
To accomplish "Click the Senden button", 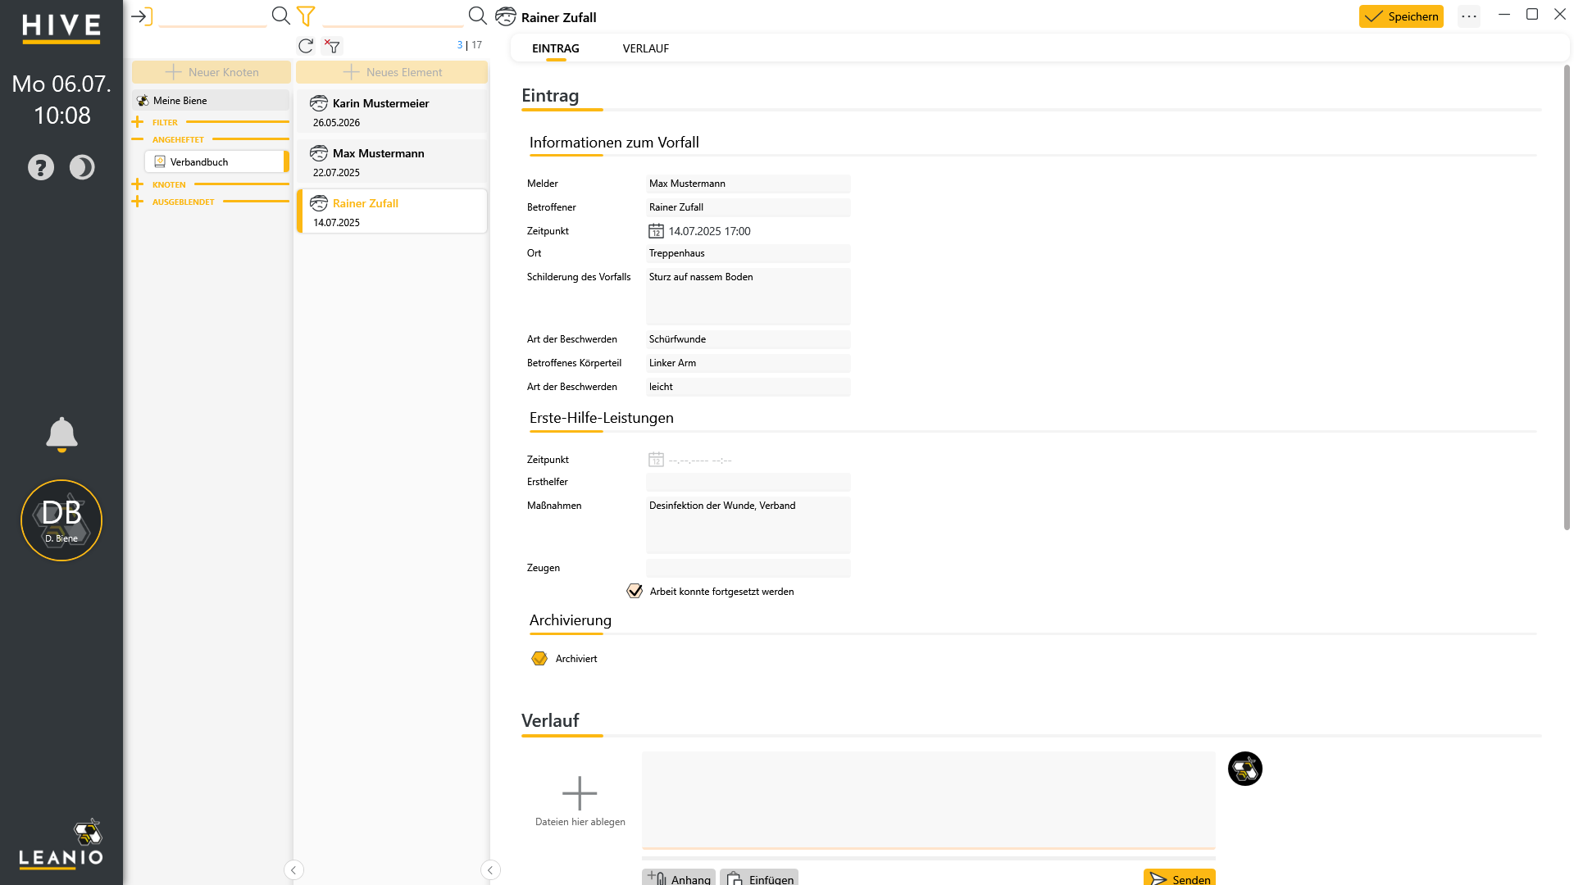I will [1180, 878].
